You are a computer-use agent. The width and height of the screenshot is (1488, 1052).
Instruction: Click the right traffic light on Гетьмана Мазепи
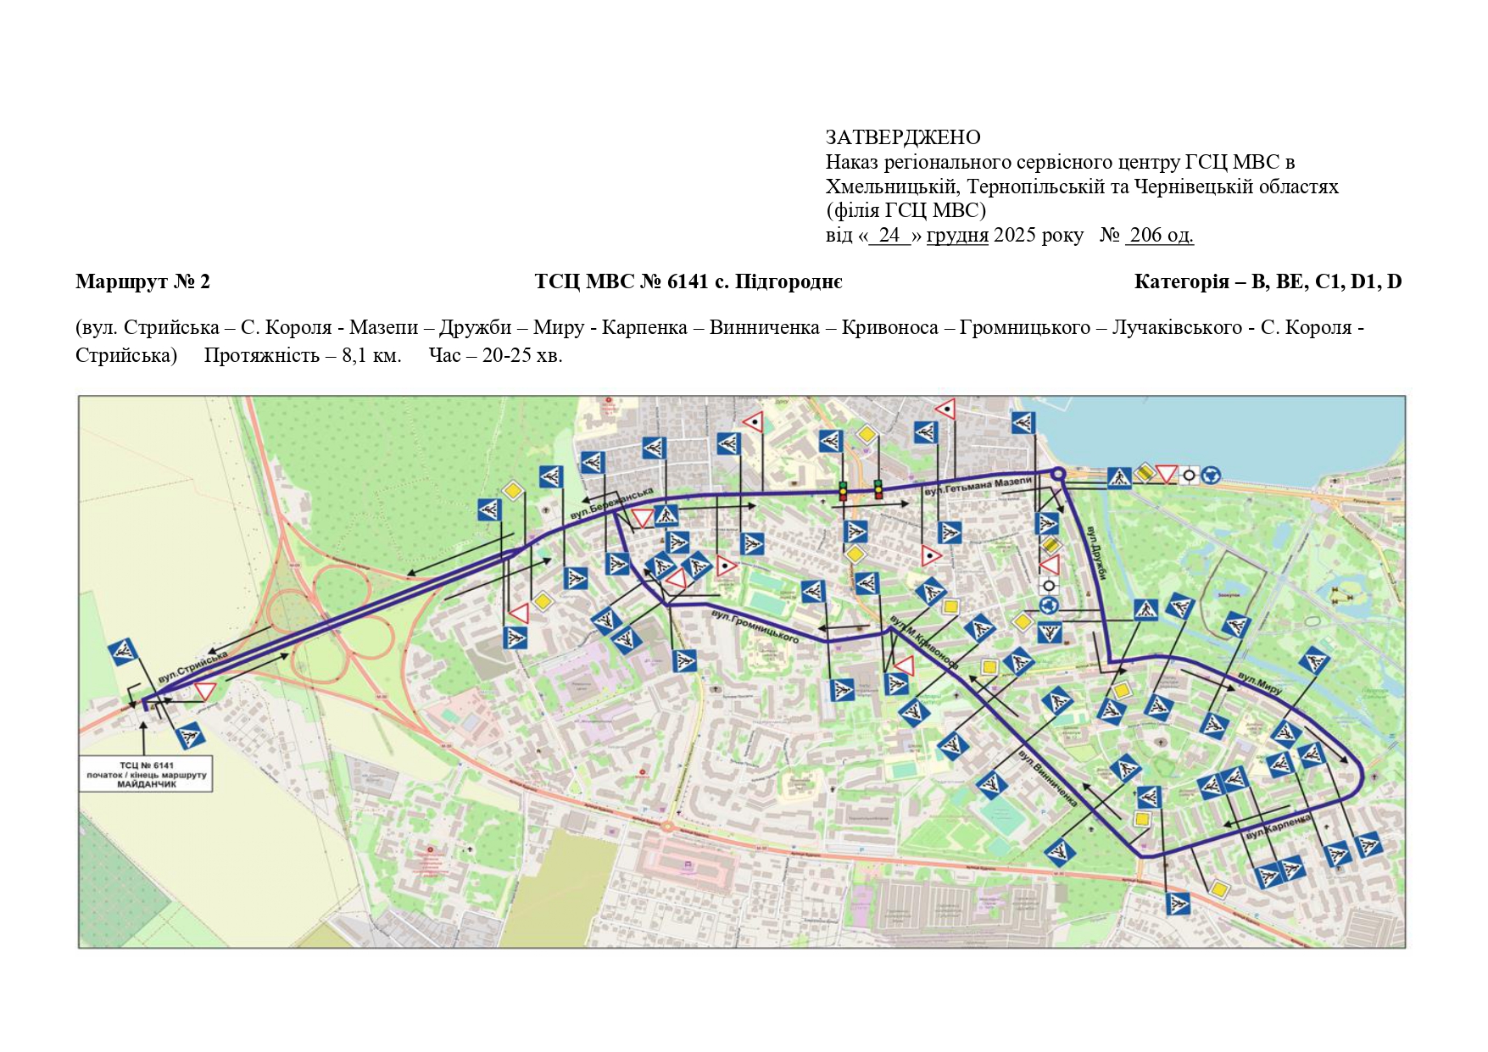878,489
